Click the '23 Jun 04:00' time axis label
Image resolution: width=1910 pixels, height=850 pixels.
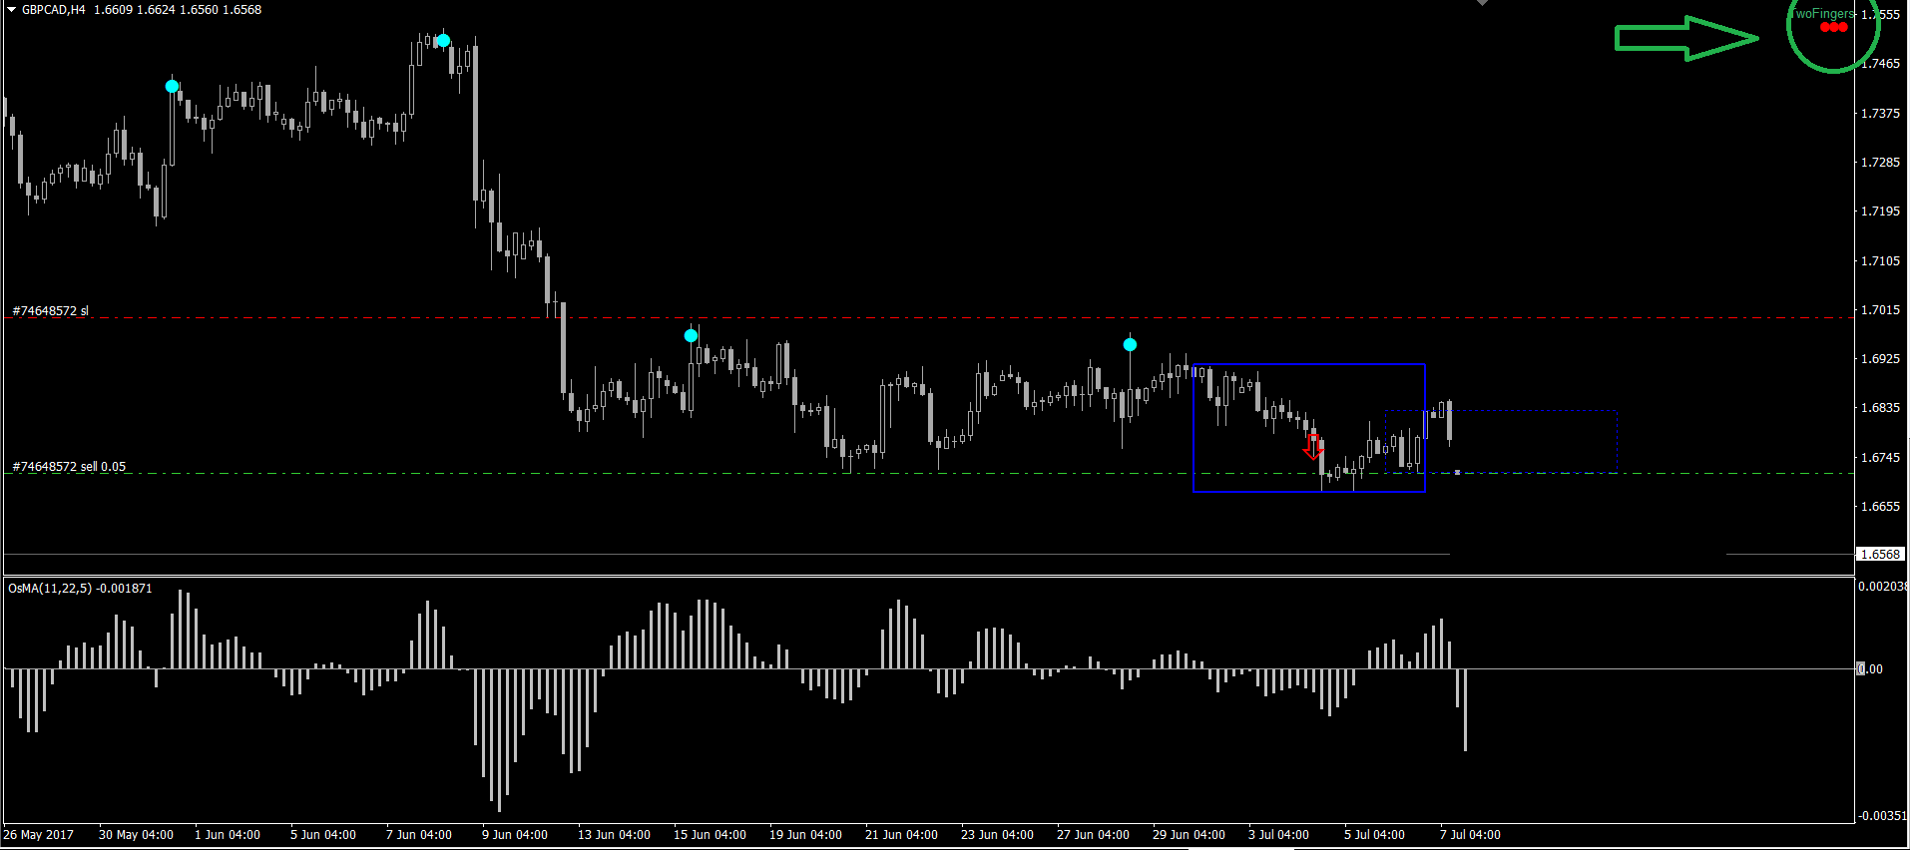[997, 835]
